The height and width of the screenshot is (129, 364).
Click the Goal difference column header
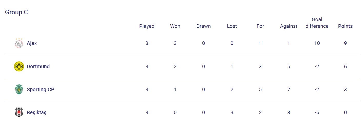[317, 23]
